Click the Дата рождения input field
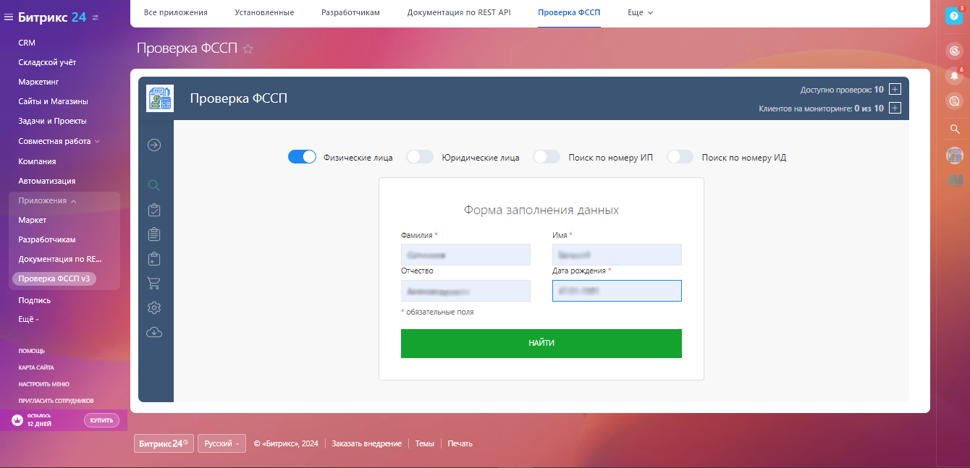Screen dimensions: 970x468 (617, 291)
